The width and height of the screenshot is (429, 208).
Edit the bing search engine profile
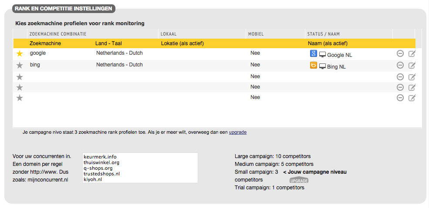(x=412, y=65)
